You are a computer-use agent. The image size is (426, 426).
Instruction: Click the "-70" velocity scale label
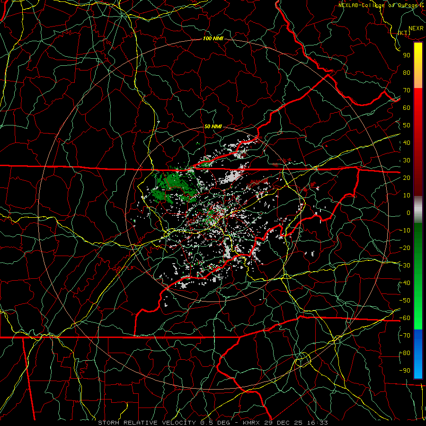pyautogui.click(x=405, y=336)
